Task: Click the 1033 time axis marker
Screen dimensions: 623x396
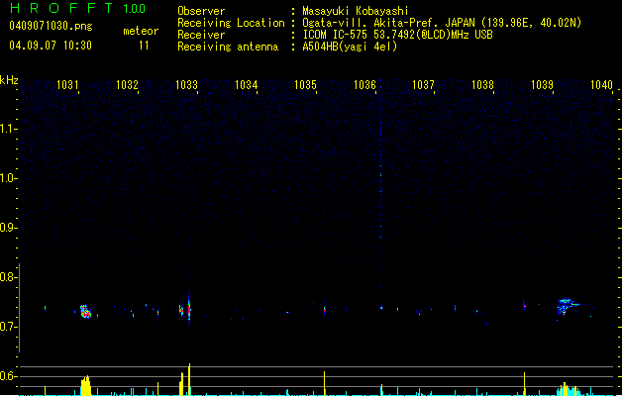Action: point(186,84)
